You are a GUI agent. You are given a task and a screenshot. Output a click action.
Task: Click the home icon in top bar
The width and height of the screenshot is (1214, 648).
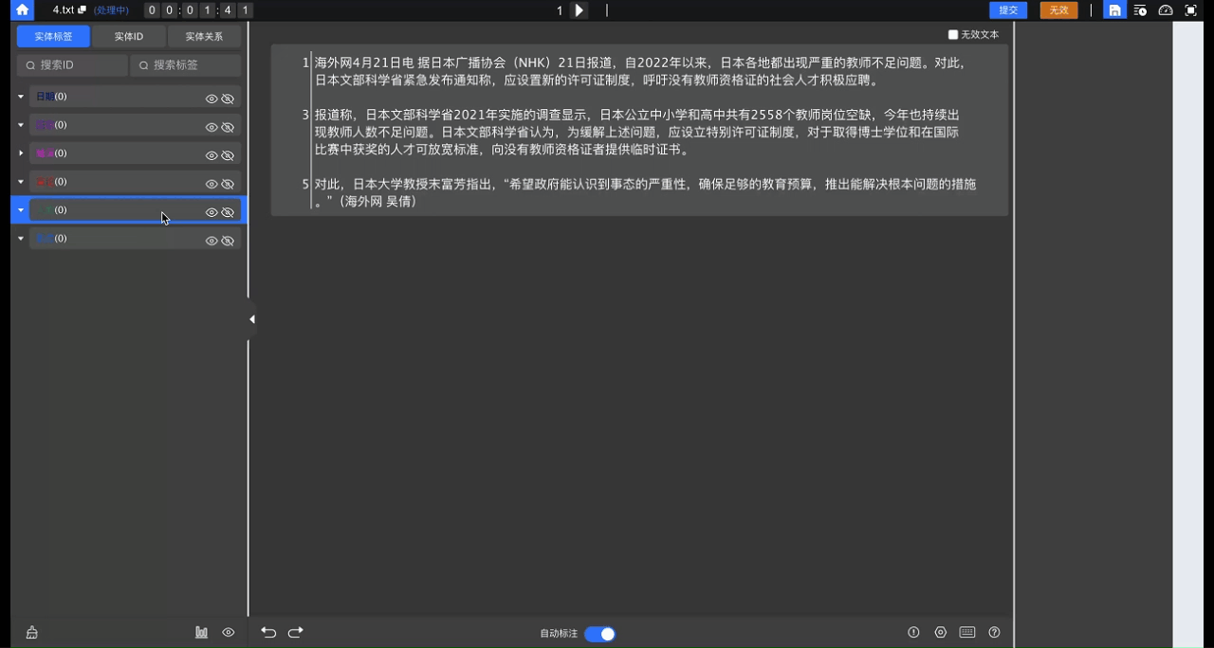[x=22, y=10]
